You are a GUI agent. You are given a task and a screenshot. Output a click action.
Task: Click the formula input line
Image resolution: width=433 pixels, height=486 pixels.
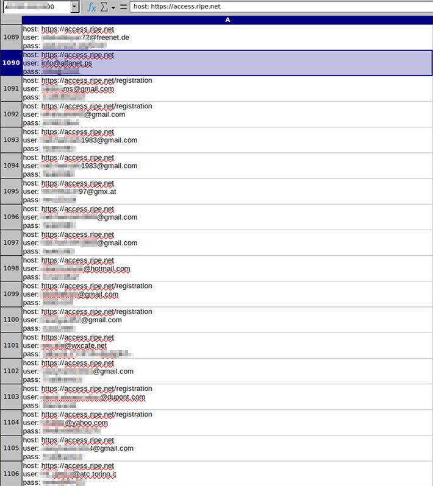tap(281, 7)
